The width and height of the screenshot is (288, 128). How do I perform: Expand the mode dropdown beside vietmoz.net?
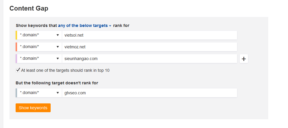(39, 47)
